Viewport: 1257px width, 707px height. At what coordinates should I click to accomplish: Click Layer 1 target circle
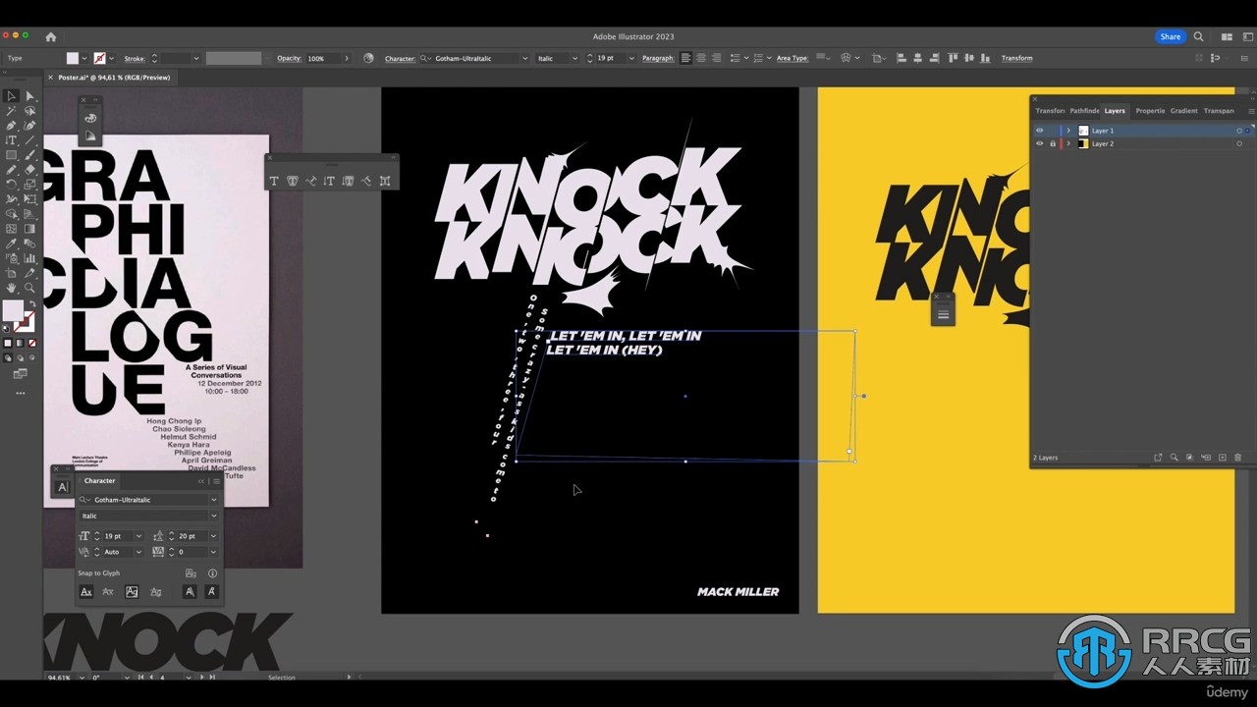click(1239, 131)
